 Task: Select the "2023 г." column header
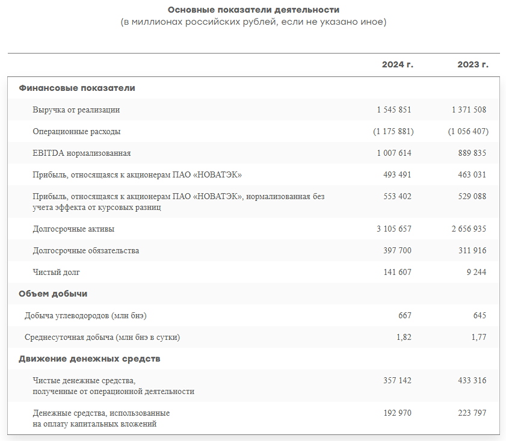pyautogui.click(x=473, y=64)
